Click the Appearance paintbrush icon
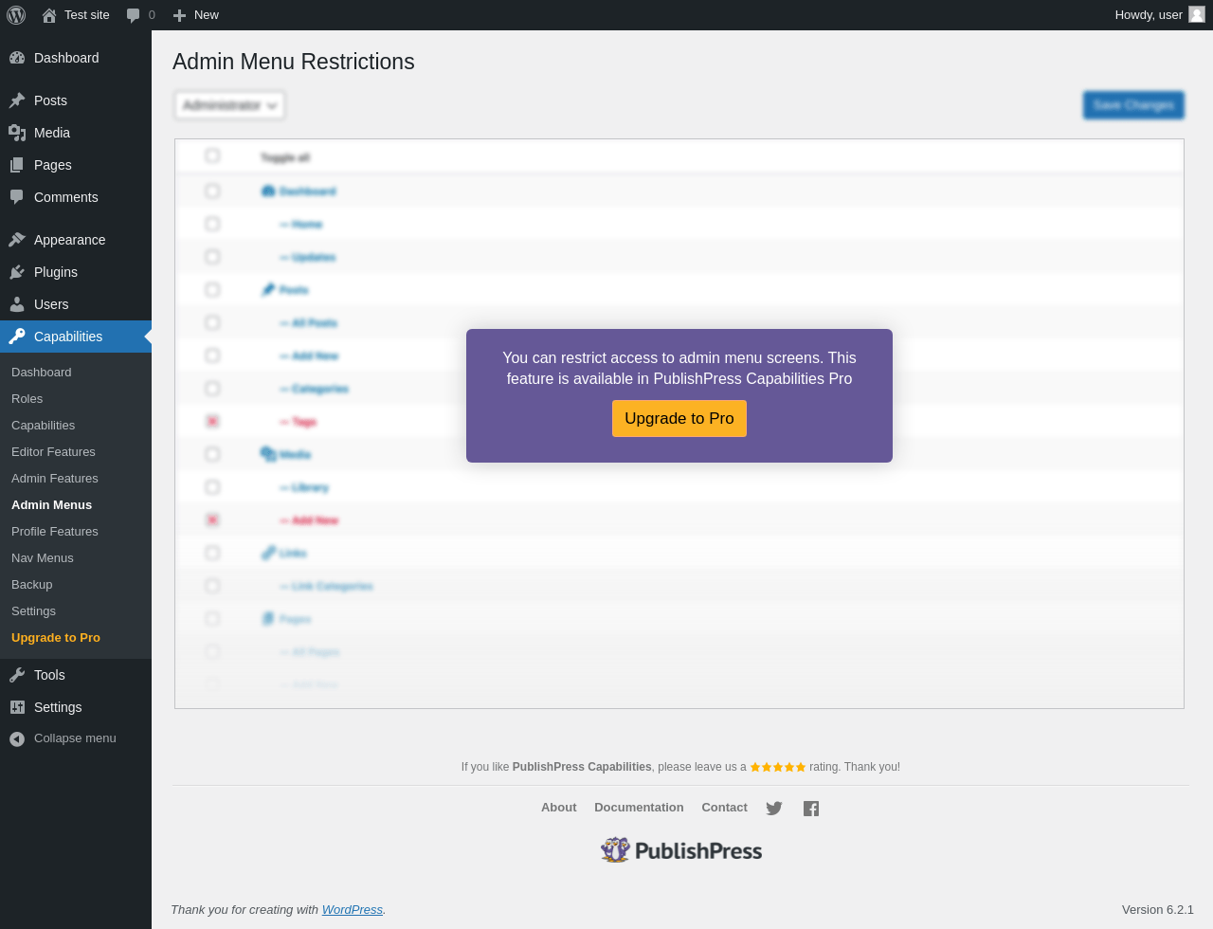 tap(17, 240)
